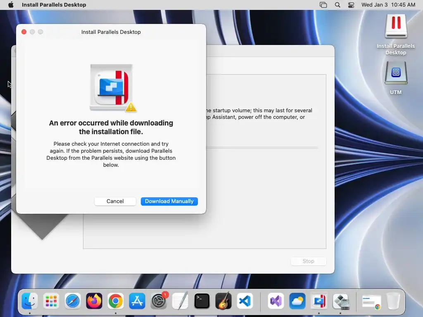Click the progress bar in the rear window
423x317 pixels.
click(262, 148)
